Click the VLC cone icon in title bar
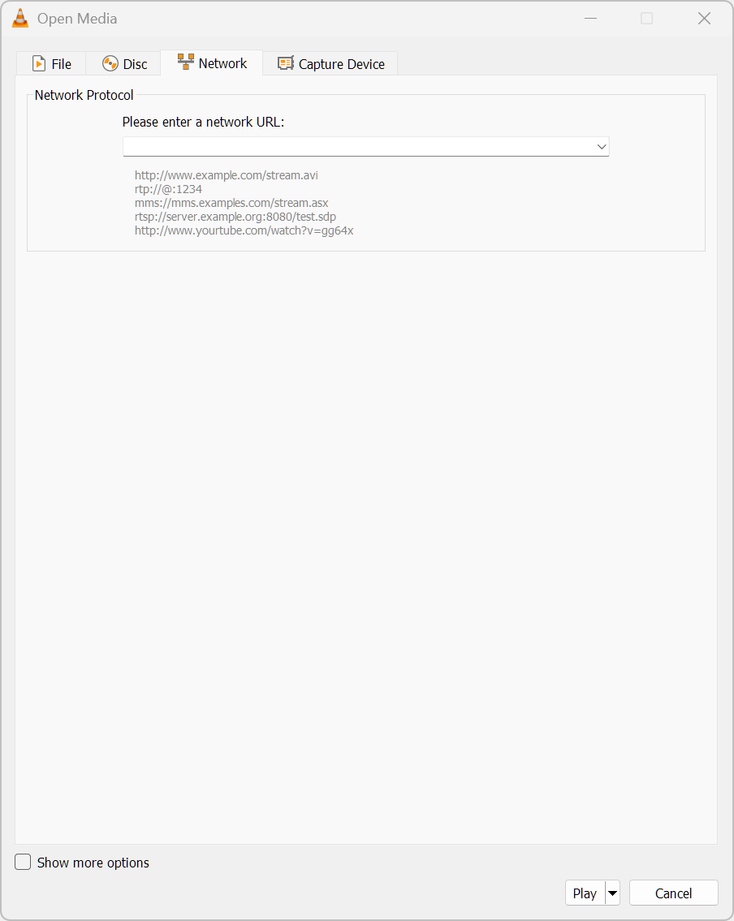 [20, 18]
